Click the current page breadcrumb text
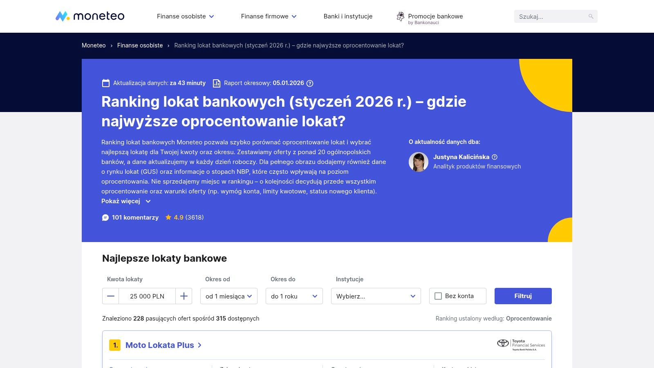Viewport: 654px width, 368px height. pyautogui.click(x=289, y=45)
